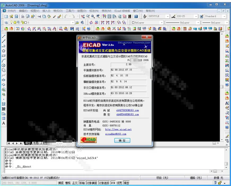Click the Zoom realtime magnifier icon
Screen dimensions: 231x186
(x=88, y=16)
